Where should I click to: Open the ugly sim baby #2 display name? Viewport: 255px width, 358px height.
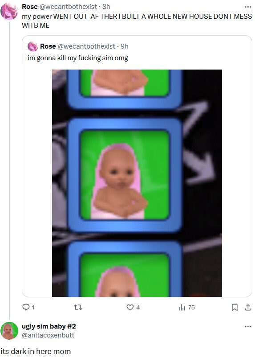pos(49,326)
